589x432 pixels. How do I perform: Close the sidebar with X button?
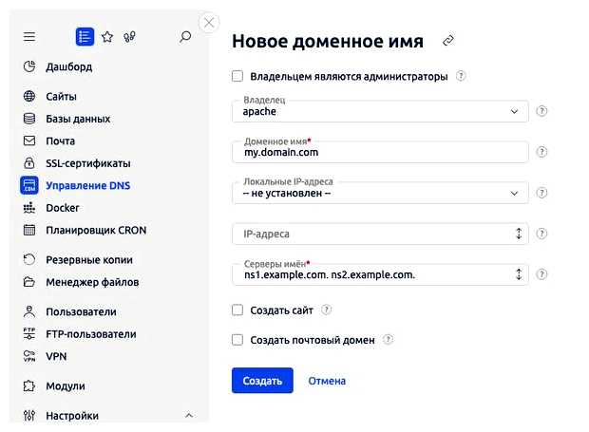click(209, 23)
